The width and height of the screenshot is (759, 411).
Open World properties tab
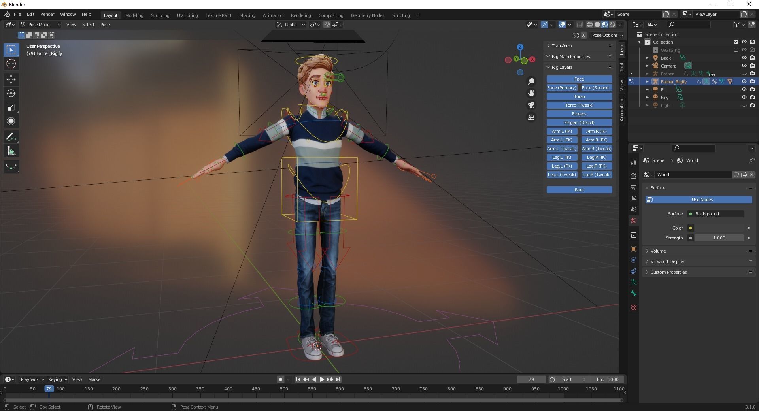(634, 221)
